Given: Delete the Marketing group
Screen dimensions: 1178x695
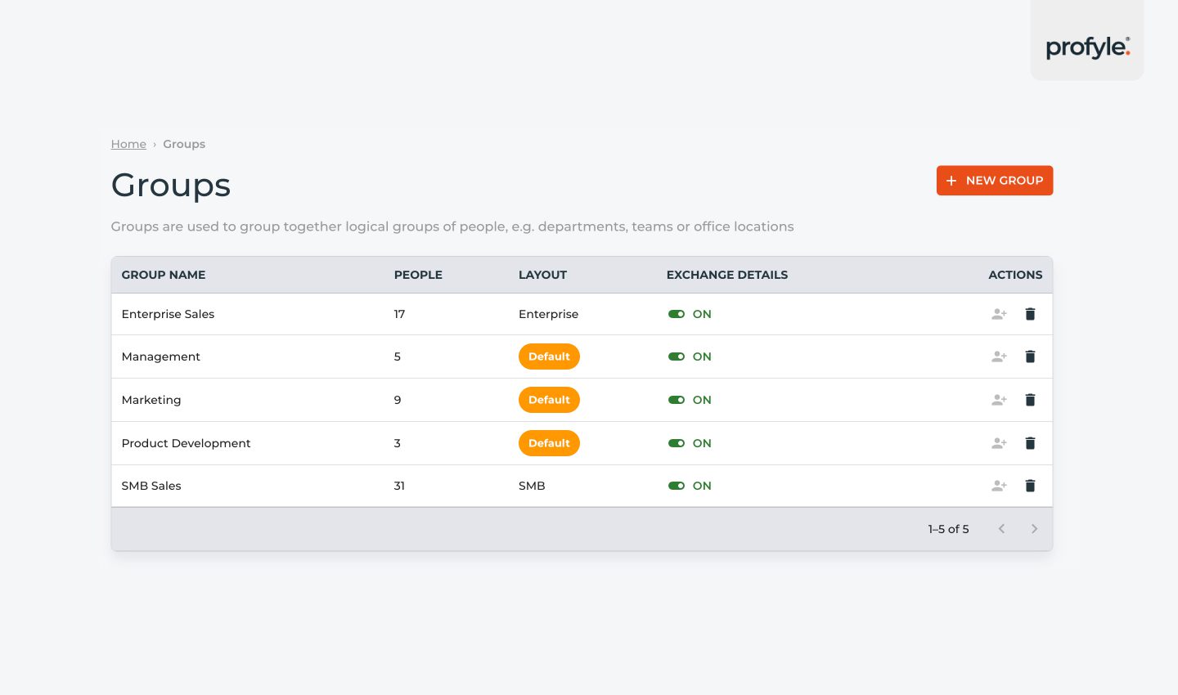Looking at the screenshot, I should point(1030,400).
